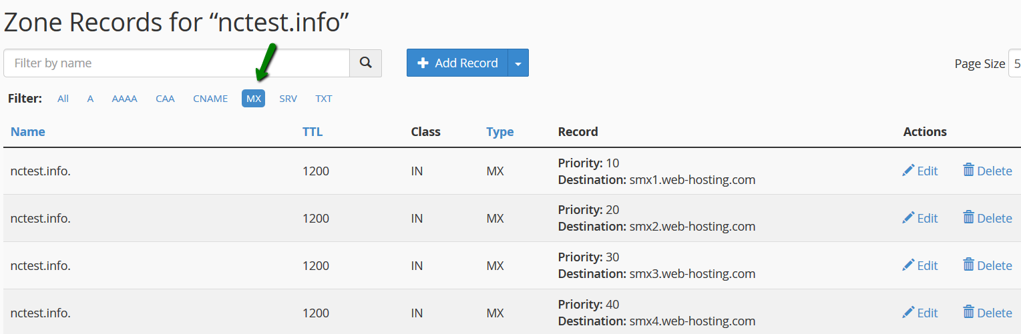
Task: Sort records by TTL column
Action: tap(313, 131)
